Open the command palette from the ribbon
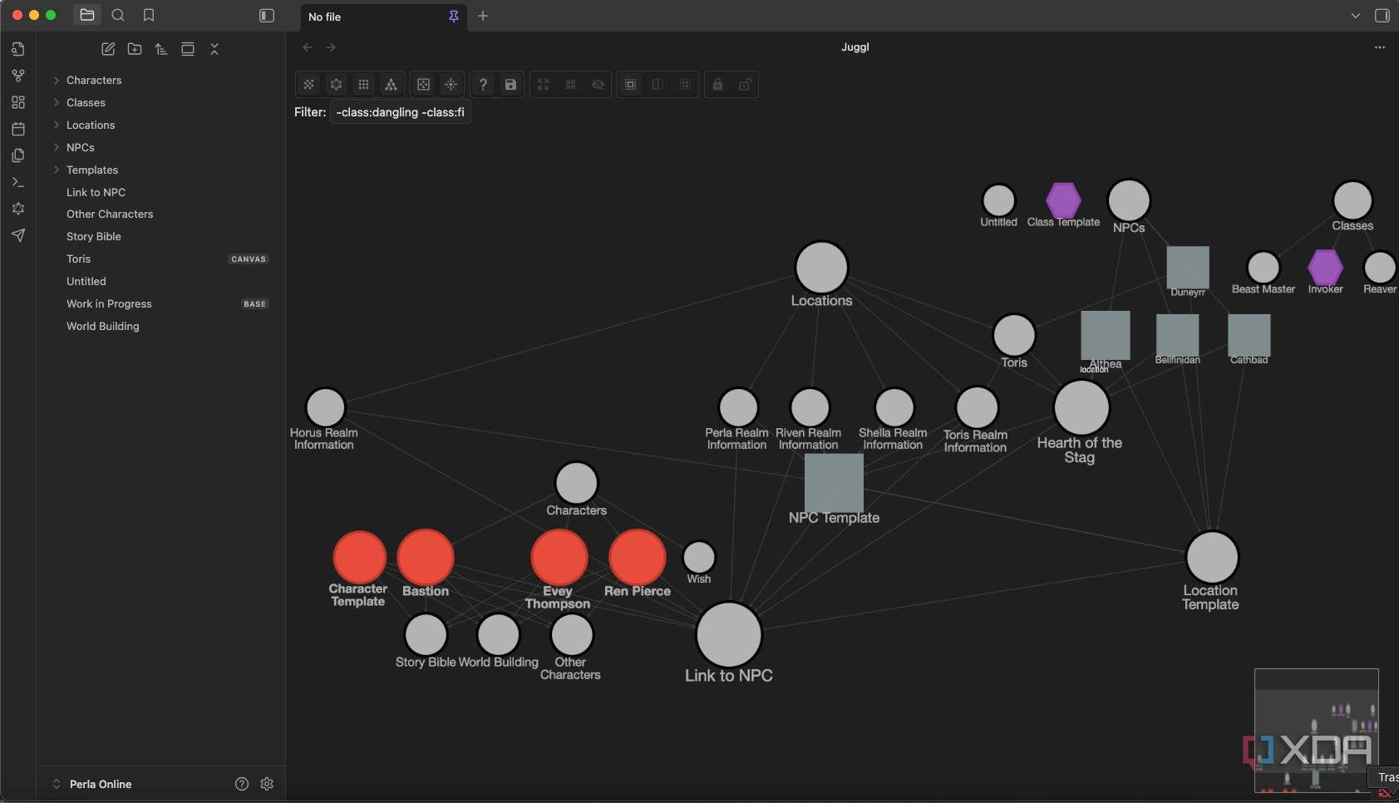 click(x=18, y=182)
